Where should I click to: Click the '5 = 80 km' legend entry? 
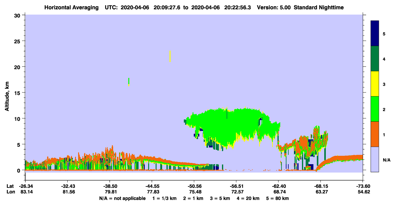click(278, 198)
